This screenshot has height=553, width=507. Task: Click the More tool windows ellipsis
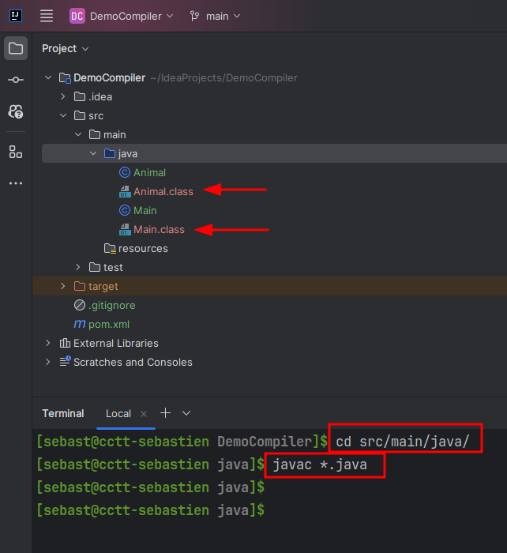(x=16, y=183)
